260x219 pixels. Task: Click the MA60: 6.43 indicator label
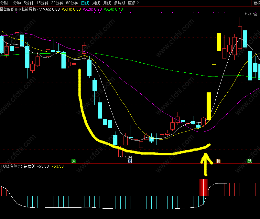pos(113,9)
